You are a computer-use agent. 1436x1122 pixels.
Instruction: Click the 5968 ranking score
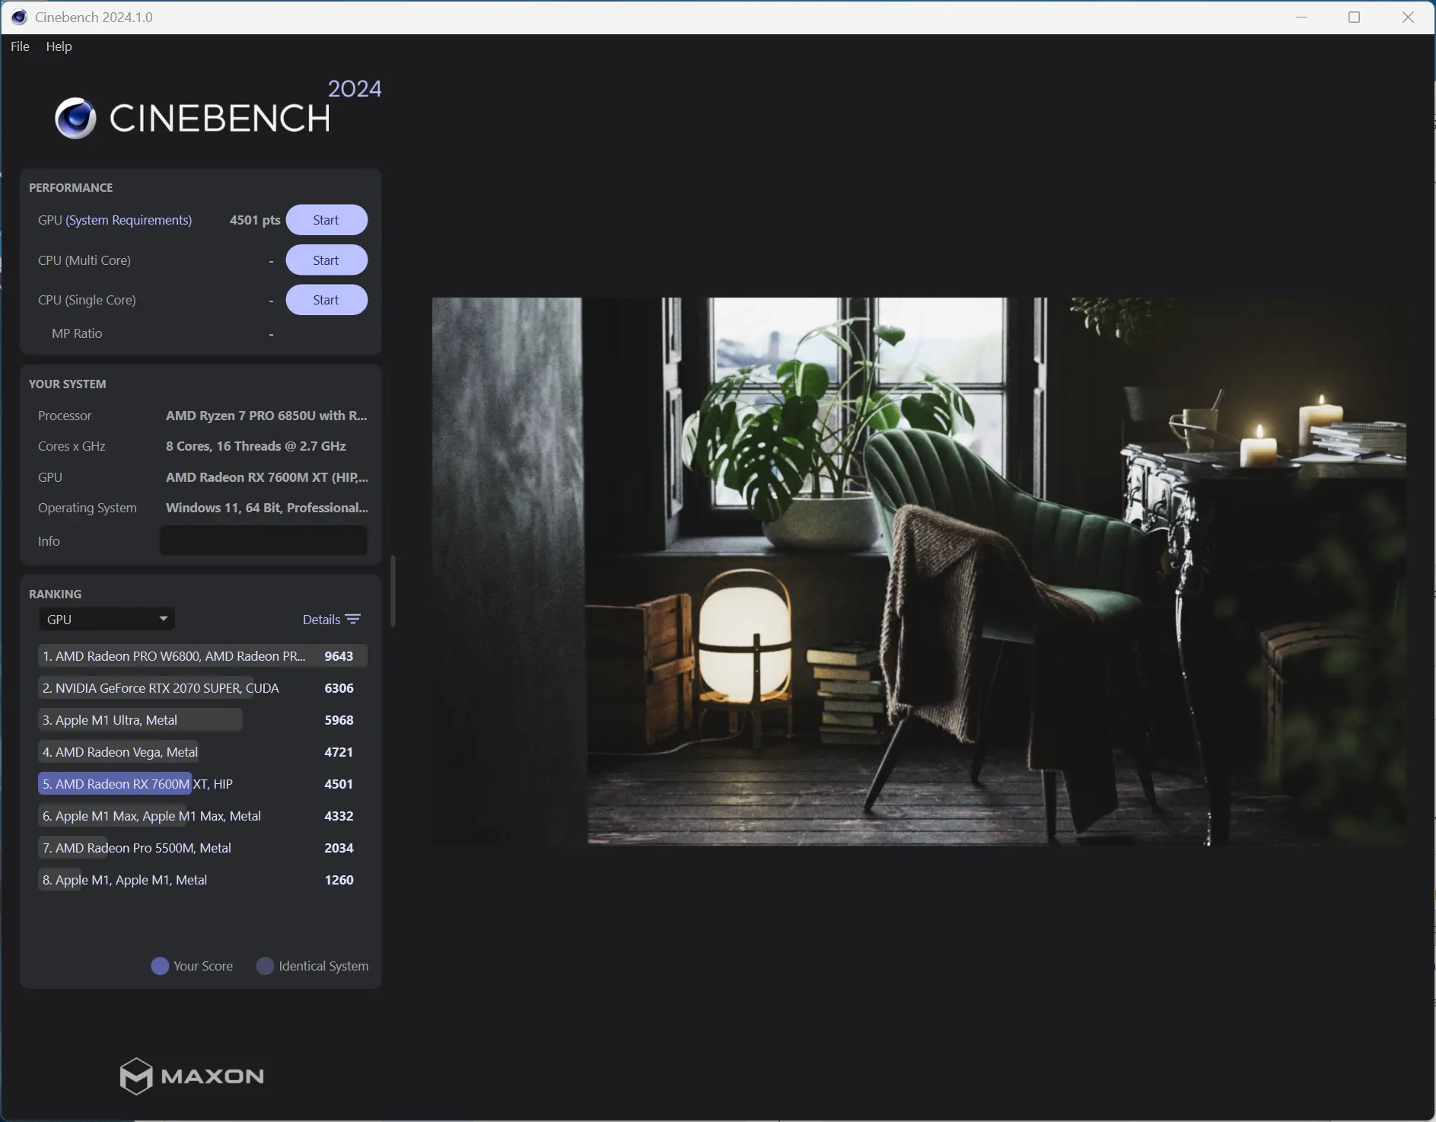click(x=339, y=720)
